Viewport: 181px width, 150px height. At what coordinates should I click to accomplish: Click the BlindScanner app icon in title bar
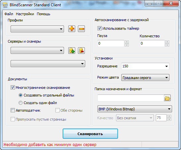coord(5,5)
